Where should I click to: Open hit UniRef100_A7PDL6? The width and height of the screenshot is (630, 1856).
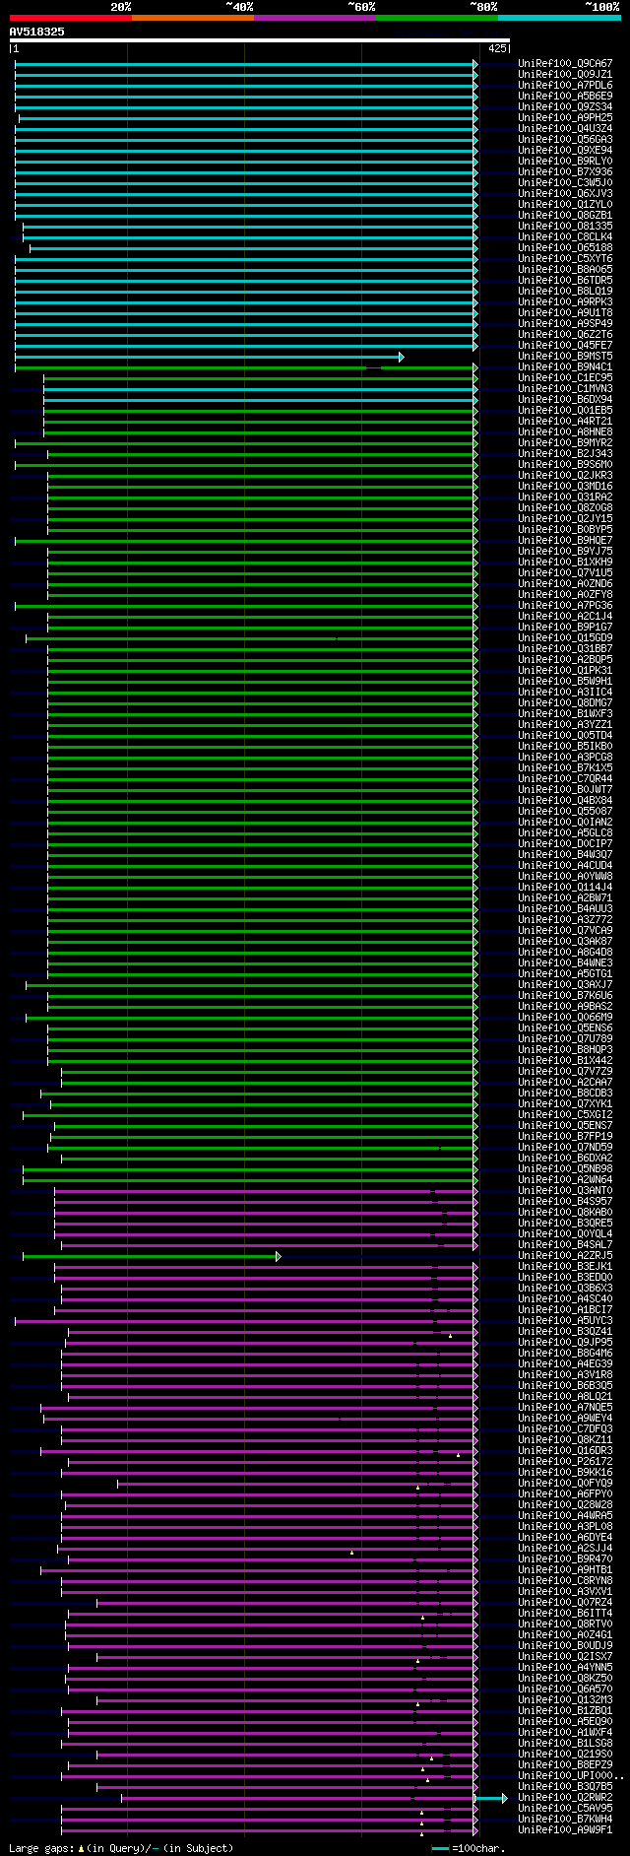click(x=565, y=86)
